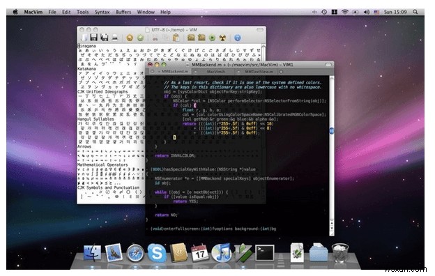Click the 'return NO;' code line
This screenshot has width=435, height=276.
point(166,215)
